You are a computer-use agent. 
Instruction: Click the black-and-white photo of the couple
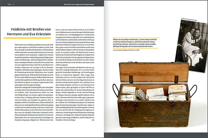pos(191,46)
